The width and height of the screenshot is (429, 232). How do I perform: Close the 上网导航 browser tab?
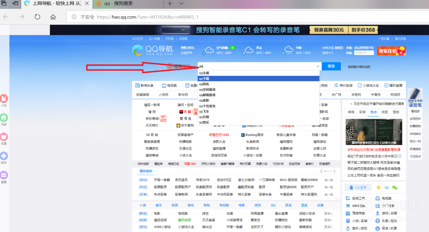point(87,4)
